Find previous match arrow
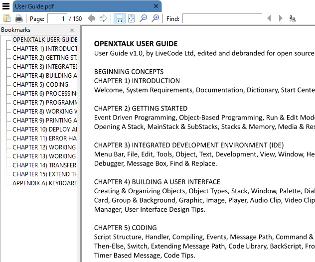 269,18
